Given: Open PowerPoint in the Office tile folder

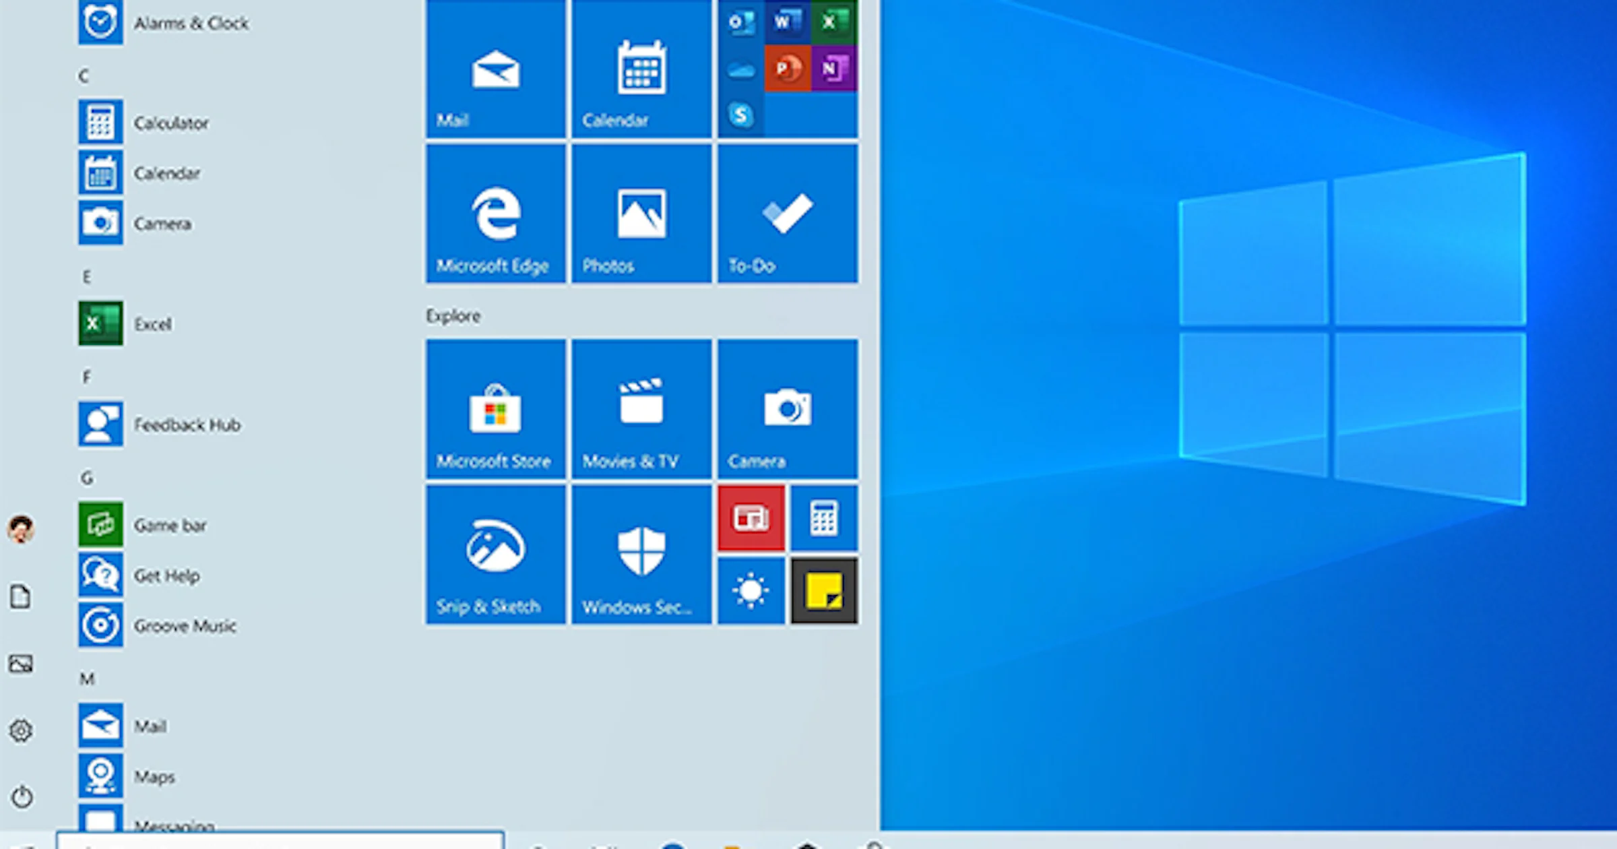Looking at the screenshot, I should 788,69.
